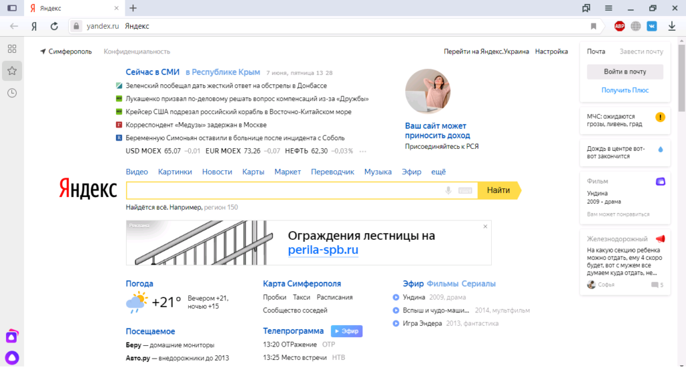Activate voice search microphone
This screenshot has width=686, height=386.
[448, 190]
